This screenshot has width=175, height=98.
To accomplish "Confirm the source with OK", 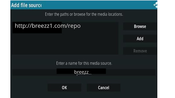I will (x=65, y=88).
